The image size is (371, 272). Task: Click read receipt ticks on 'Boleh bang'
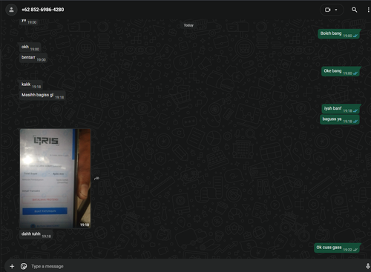click(x=355, y=36)
